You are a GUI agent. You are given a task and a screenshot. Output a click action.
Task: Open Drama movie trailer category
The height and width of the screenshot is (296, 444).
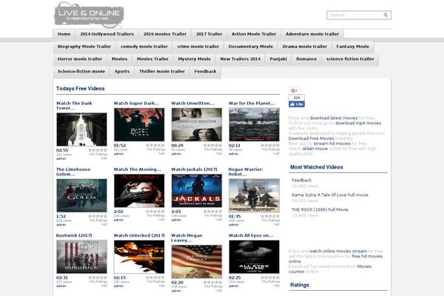(x=305, y=47)
